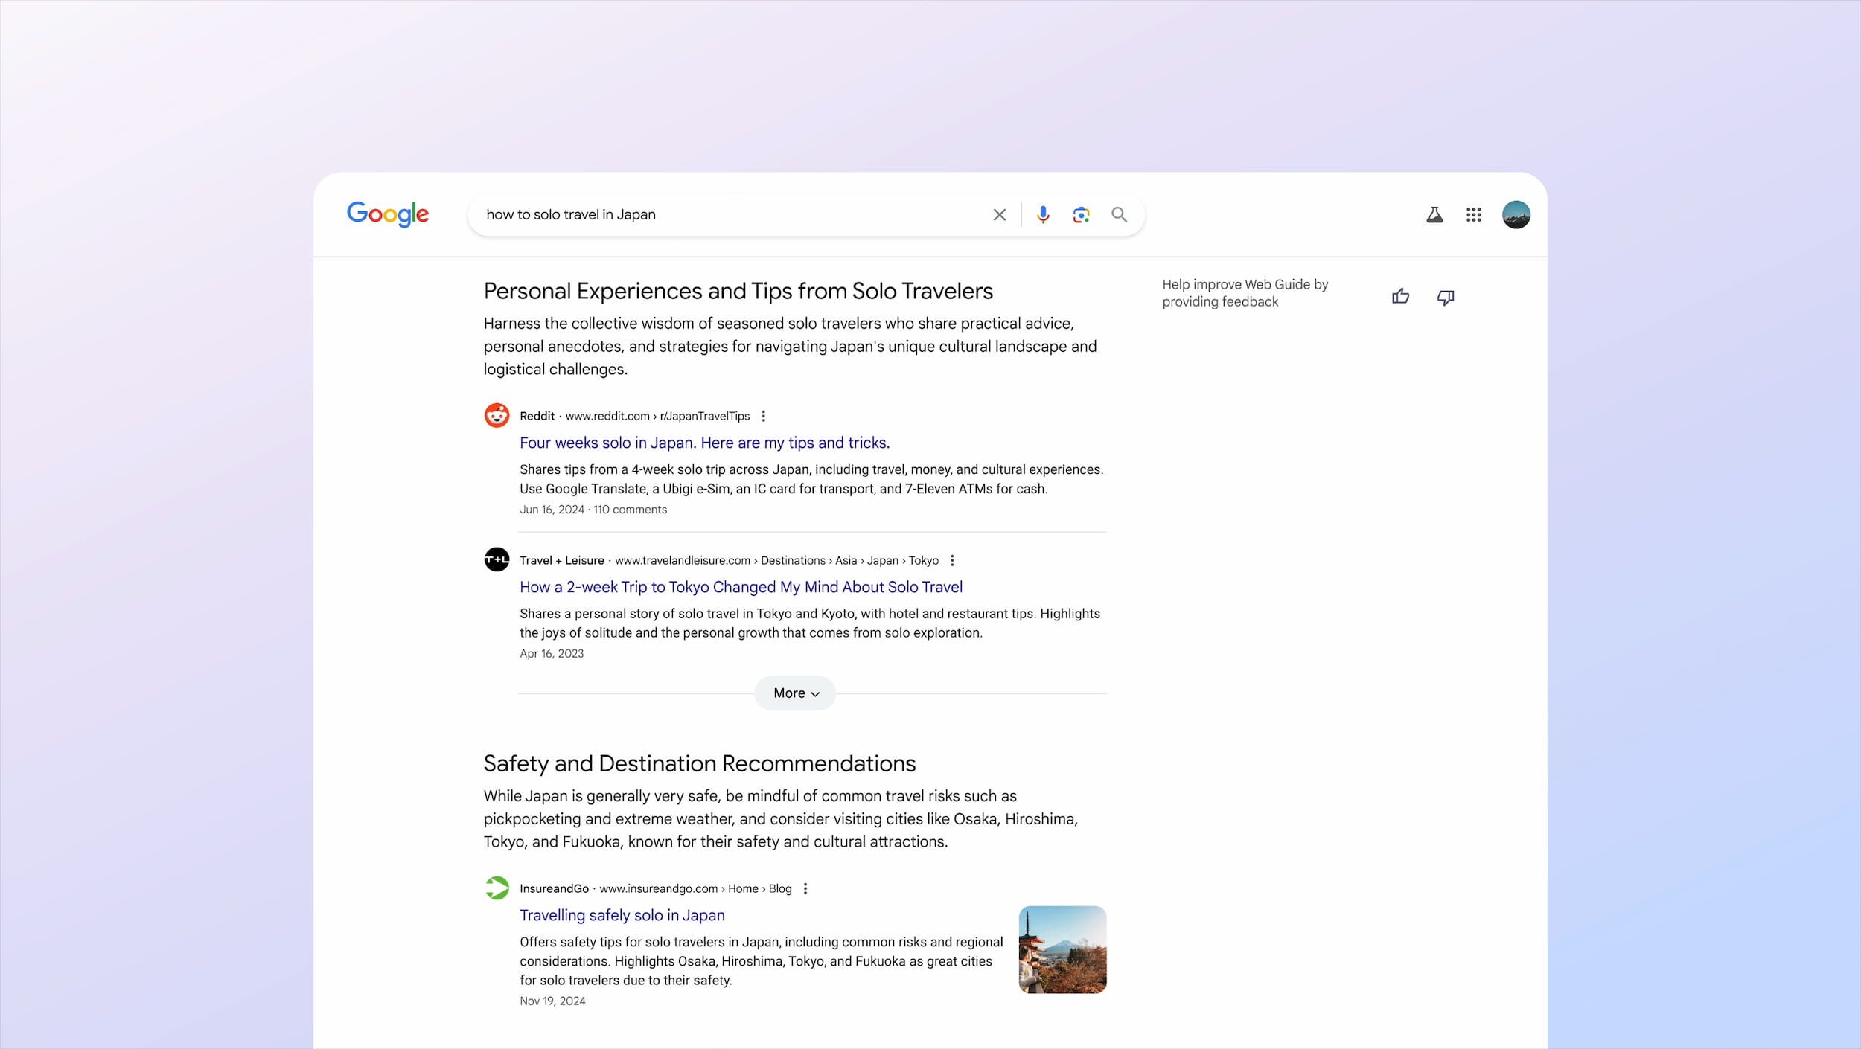Screen dimensions: 1861x1049
Task: Click the Reddit favicon on the first result
Action: pyautogui.click(x=497, y=415)
